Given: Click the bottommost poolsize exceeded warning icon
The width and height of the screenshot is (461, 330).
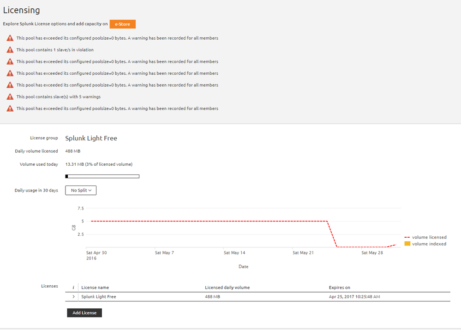Looking at the screenshot, I should point(10,108).
